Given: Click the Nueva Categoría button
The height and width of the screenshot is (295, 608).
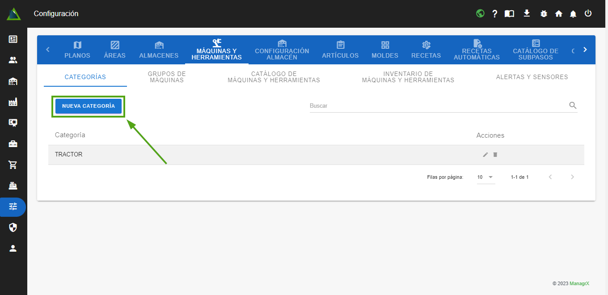Looking at the screenshot, I should [89, 106].
